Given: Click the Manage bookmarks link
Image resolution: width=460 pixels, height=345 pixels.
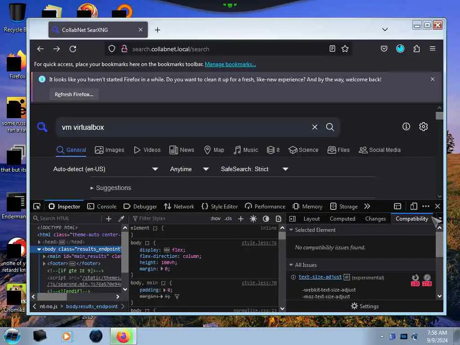Looking at the screenshot, I should 230,64.
